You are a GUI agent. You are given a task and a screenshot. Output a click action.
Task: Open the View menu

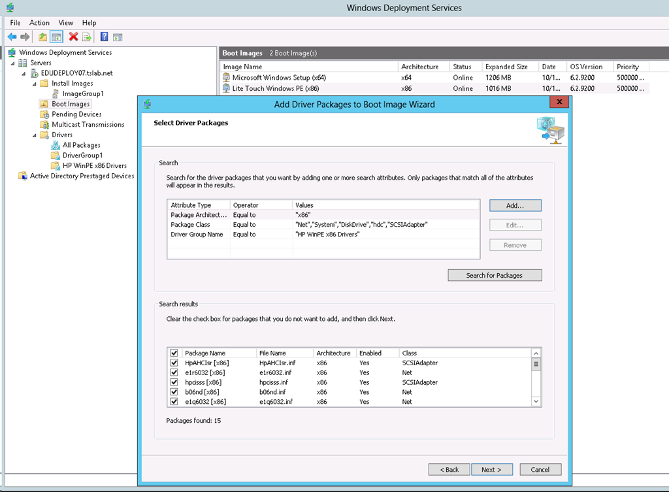(65, 22)
